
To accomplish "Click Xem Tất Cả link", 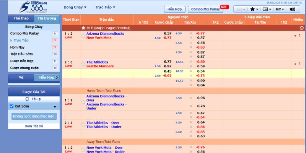I will (34, 126).
